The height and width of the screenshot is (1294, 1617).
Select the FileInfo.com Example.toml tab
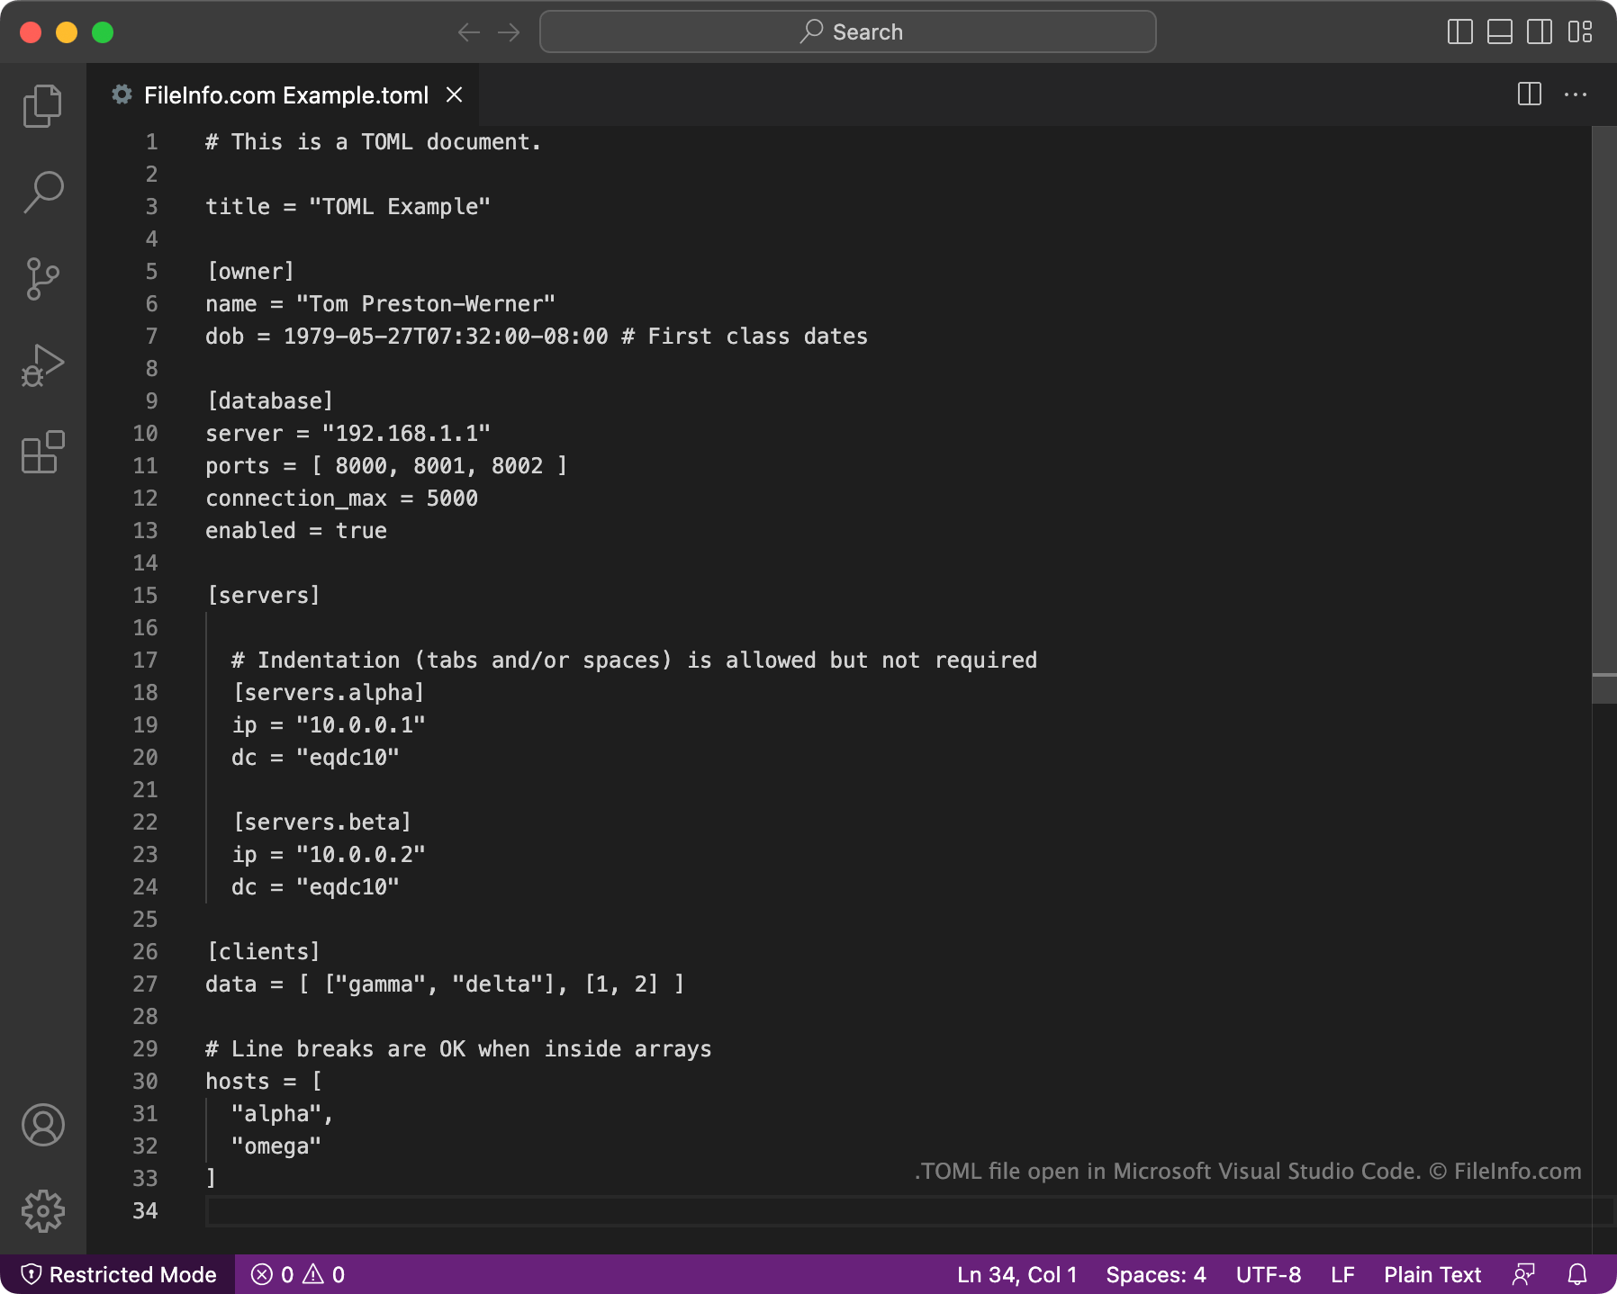click(285, 94)
